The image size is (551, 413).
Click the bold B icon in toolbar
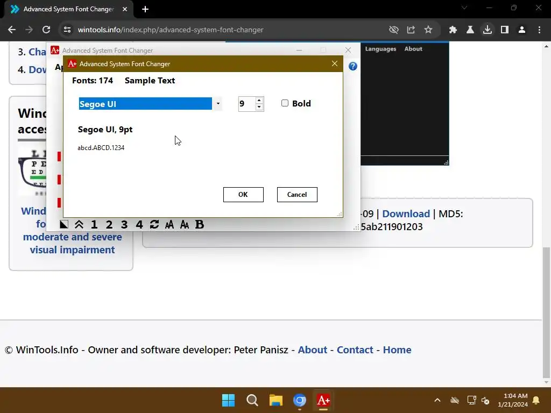point(200,224)
